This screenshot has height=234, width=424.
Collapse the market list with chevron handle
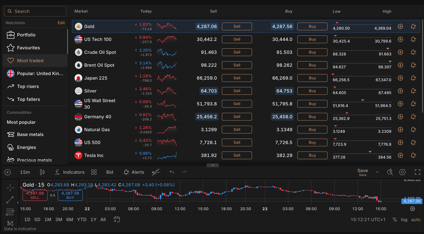point(213,165)
